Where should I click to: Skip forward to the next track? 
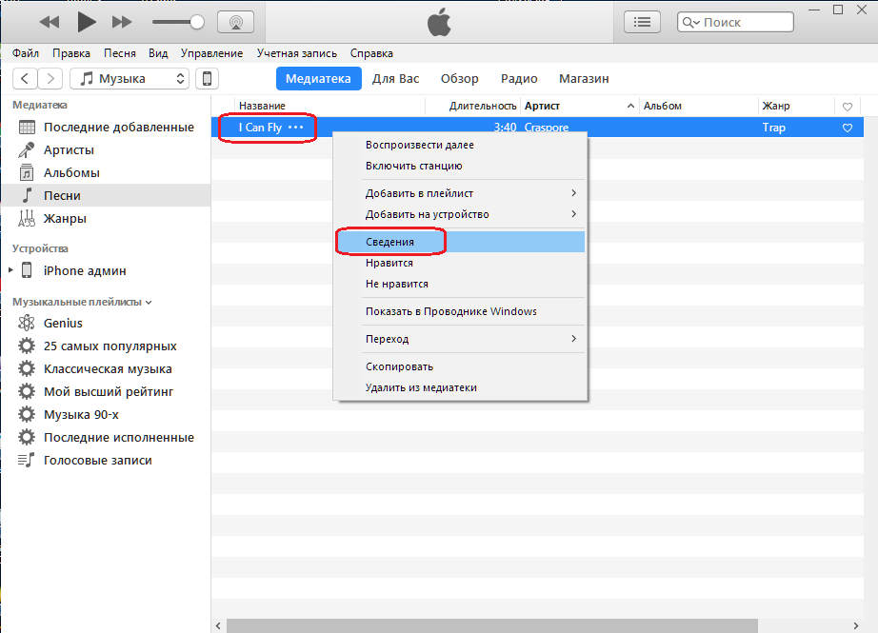point(122,23)
